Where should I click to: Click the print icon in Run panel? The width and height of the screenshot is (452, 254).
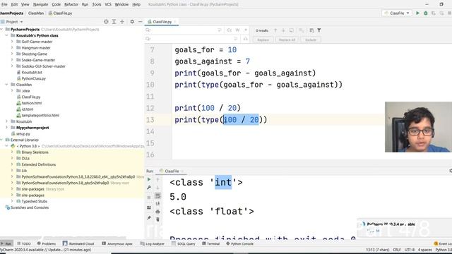[157, 212]
